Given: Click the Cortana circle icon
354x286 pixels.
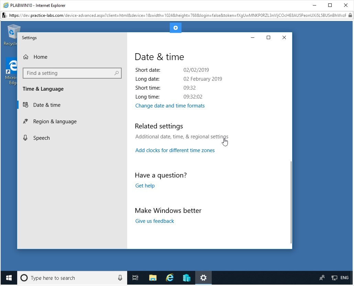Looking at the screenshot, I should click(x=24, y=278).
